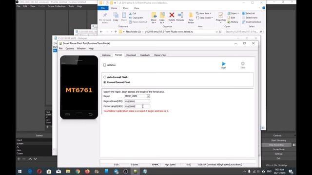
Task: Open the Explorer help icon
Action: 264,8
